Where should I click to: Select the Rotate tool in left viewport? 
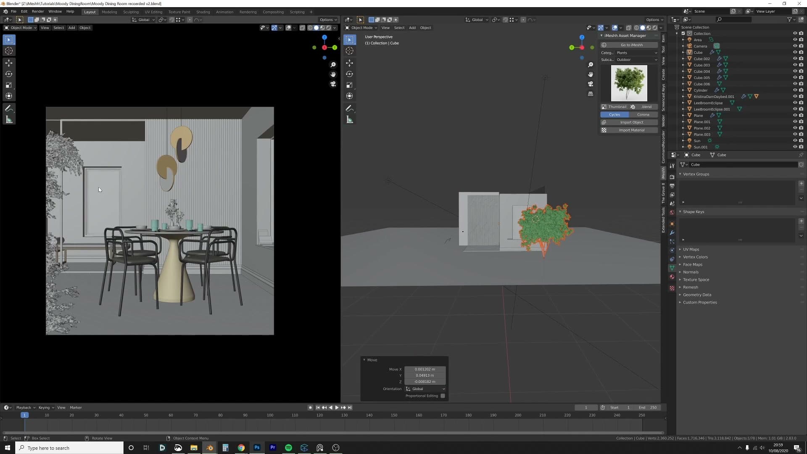coord(9,74)
